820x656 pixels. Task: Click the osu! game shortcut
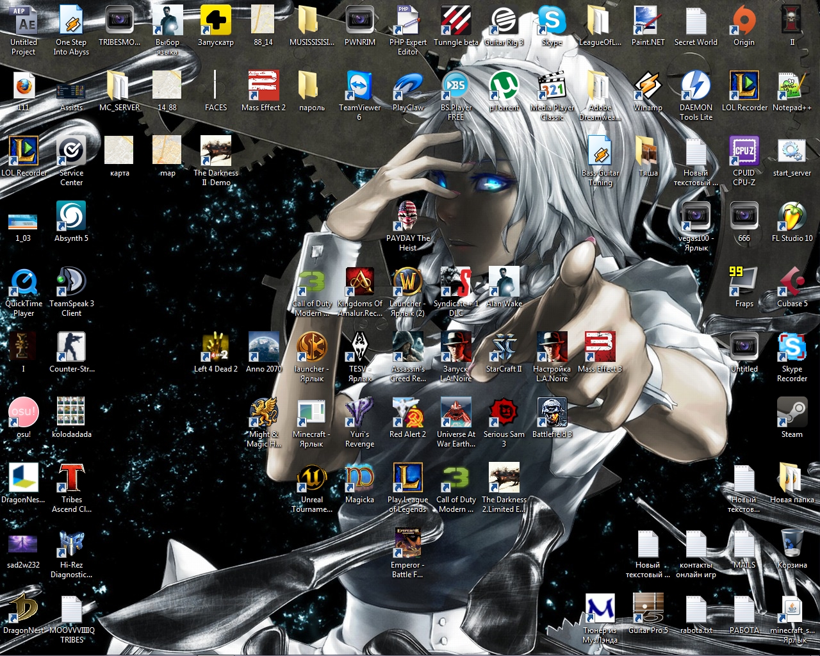[x=24, y=413]
